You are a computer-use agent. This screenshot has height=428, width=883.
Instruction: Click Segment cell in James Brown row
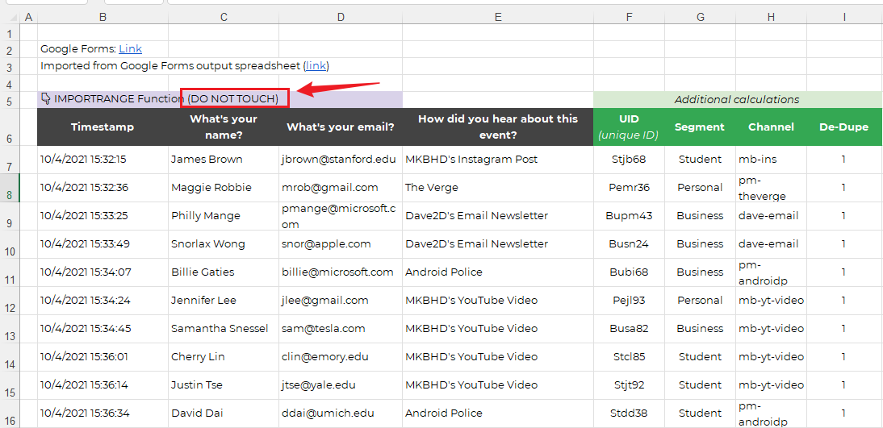(x=700, y=160)
